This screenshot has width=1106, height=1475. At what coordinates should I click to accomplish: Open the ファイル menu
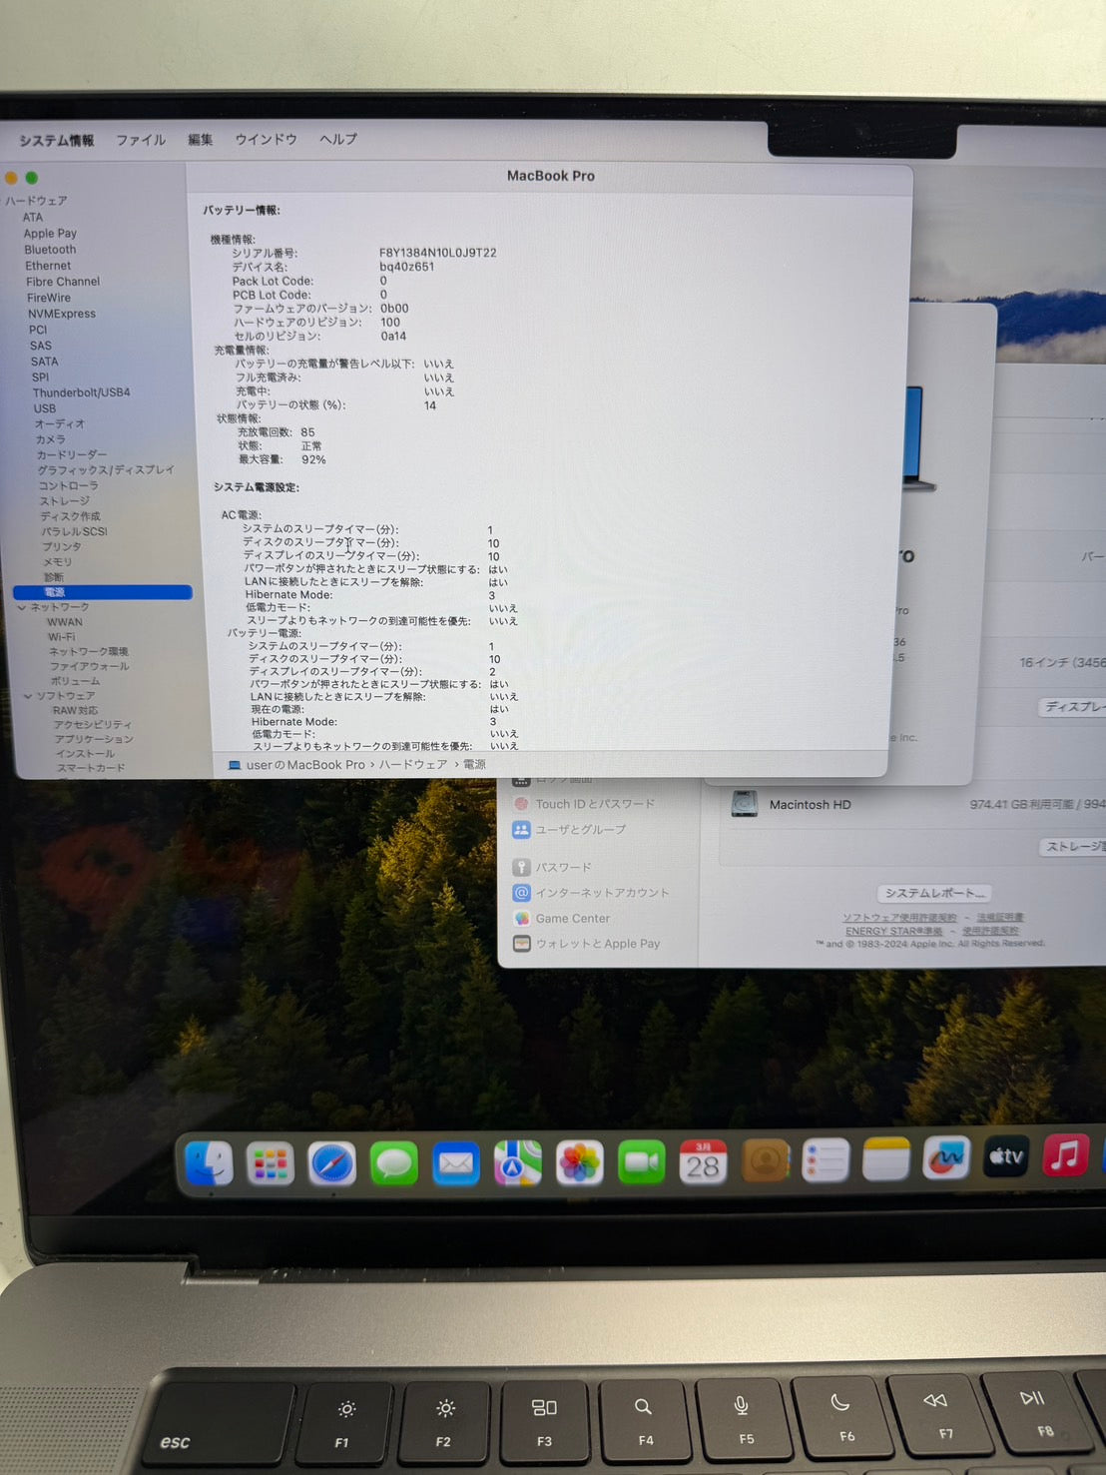coord(141,139)
